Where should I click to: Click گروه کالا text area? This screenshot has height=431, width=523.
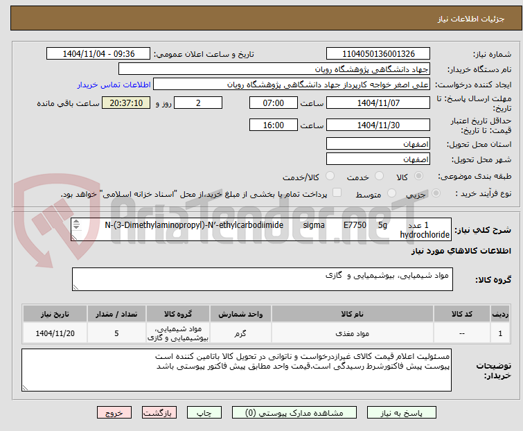point(263,279)
